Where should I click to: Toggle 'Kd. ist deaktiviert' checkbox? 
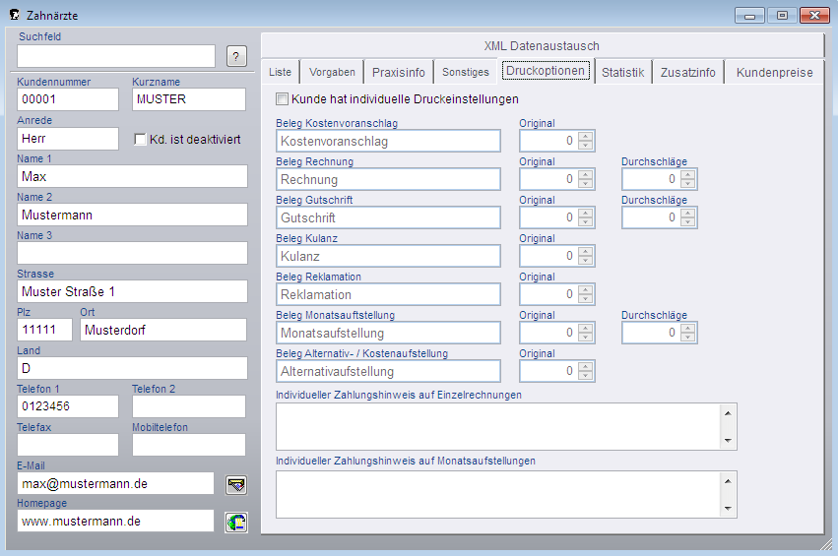click(140, 140)
